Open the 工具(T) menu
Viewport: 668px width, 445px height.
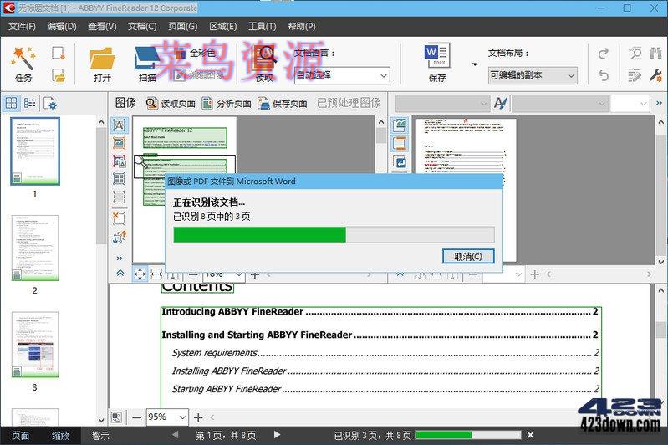point(263,27)
